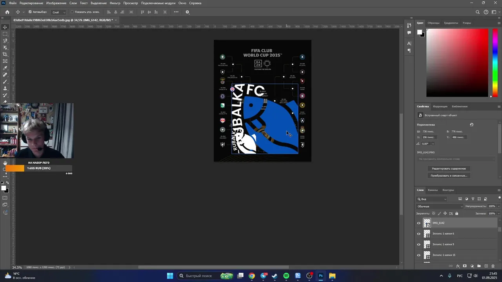The height and width of the screenshot is (282, 502).
Task: Add a layer style with fx icon
Action: (458, 266)
